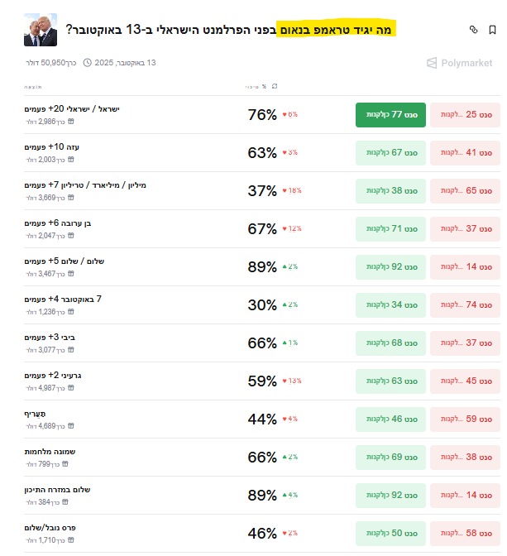Open the Trump event thumbnail image
This screenshot has height=556, width=507.
41,30
